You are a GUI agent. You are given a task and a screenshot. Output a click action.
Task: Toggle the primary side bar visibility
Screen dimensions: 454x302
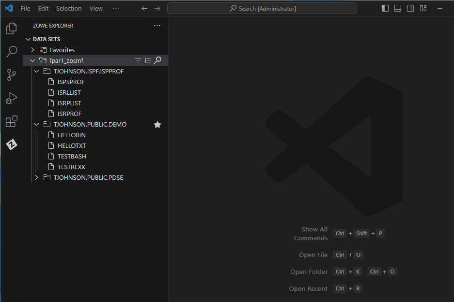click(385, 8)
